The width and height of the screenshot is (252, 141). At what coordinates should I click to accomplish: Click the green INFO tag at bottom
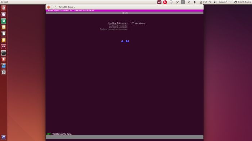(x=49, y=134)
